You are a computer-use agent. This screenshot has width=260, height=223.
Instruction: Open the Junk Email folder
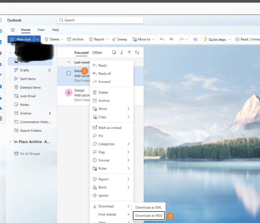pos(30,96)
